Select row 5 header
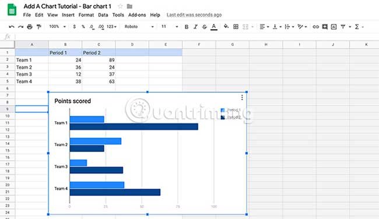 [7, 82]
